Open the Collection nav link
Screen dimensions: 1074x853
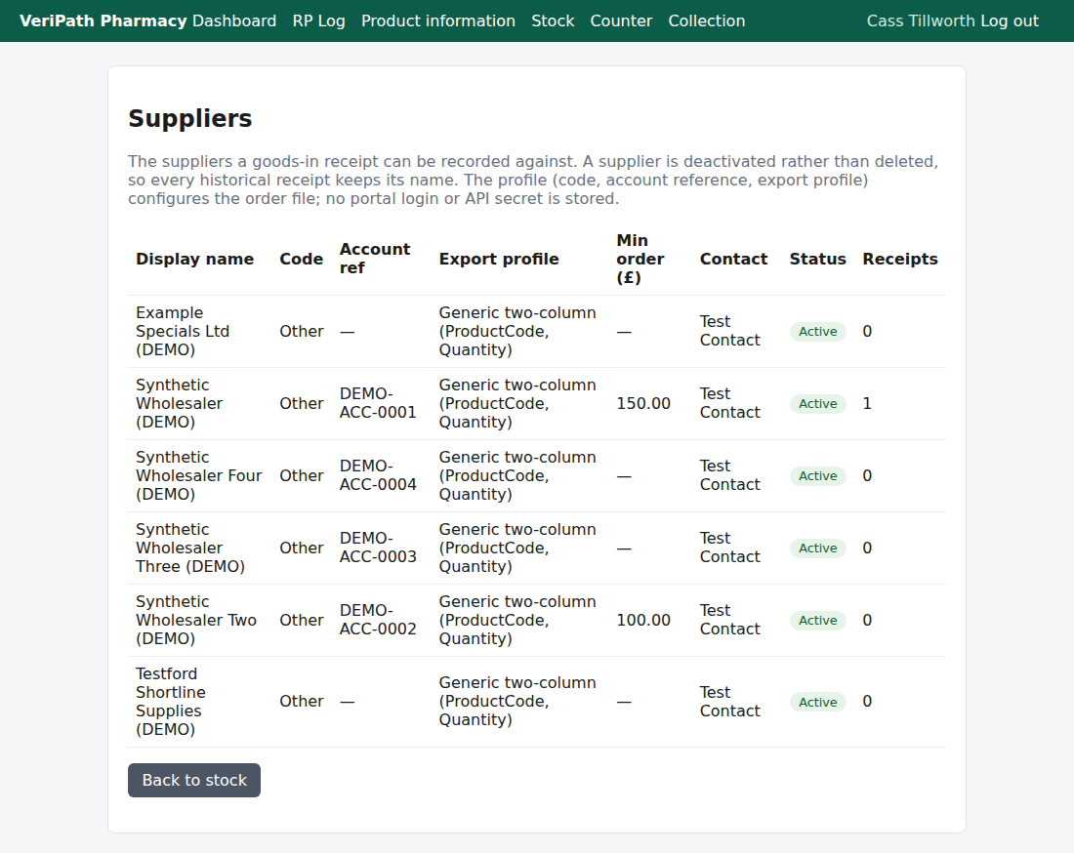(x=707, y=20)
